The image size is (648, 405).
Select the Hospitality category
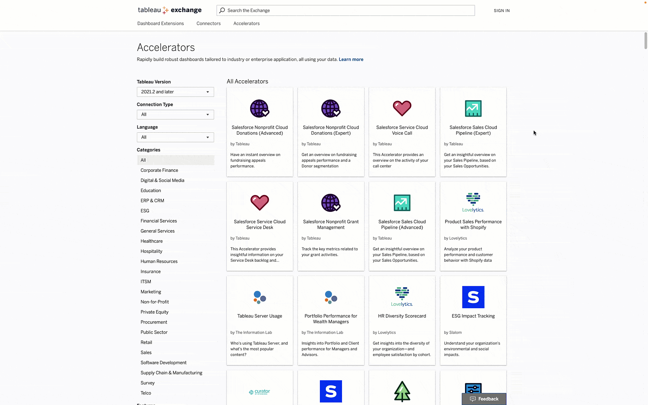pyautogui.click(x=151, y=251)
